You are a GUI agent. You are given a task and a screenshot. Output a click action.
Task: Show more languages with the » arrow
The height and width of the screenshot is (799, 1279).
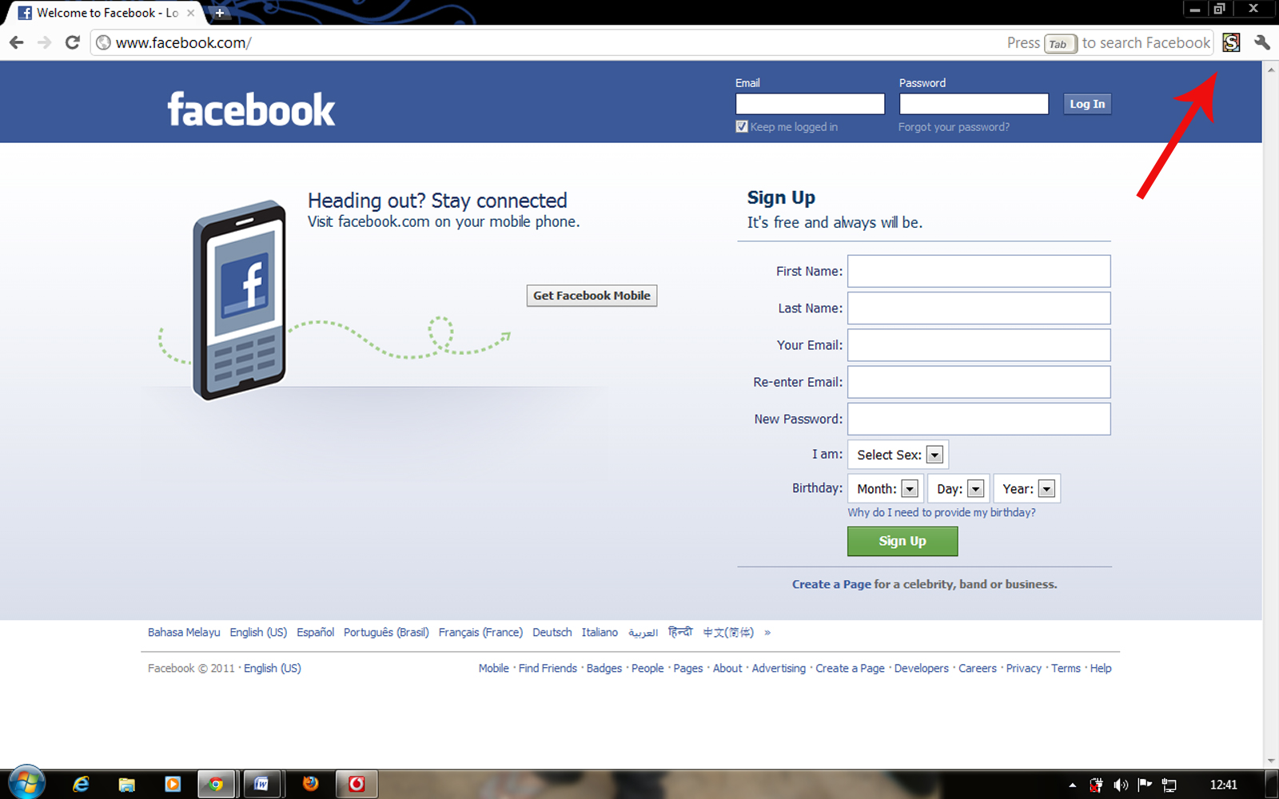click(767, 632)
